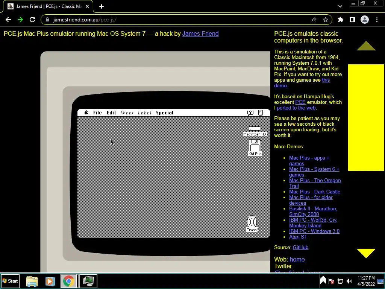This screenshot has height=289, width=385.
Task: Open the Special menu in Mac emulator
Action: coord(165,113)
